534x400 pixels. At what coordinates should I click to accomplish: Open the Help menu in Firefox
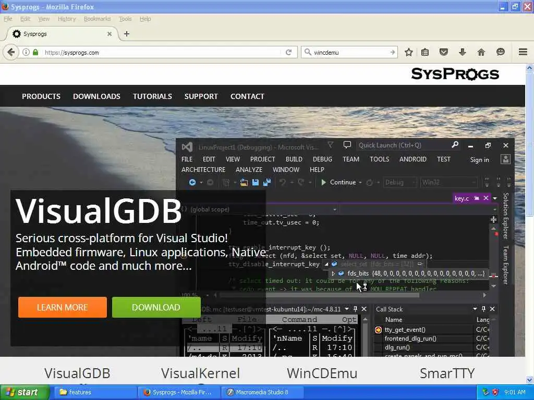(x=145, y=19)
